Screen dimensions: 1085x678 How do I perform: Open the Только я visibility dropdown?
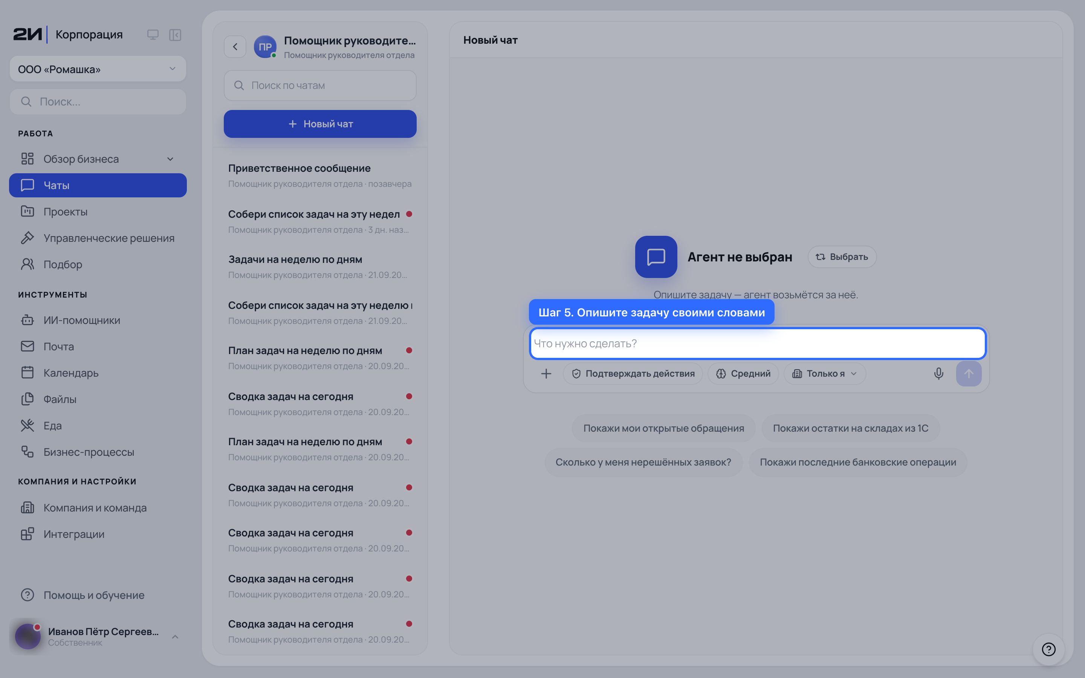(825, 374)
